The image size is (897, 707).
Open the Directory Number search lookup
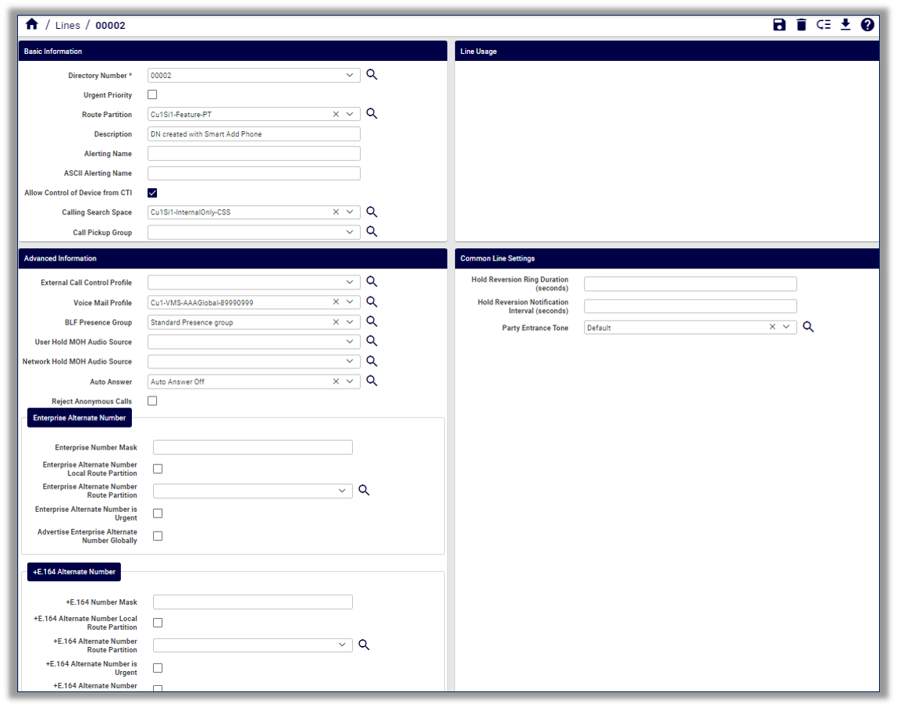[x=372, y=74]
